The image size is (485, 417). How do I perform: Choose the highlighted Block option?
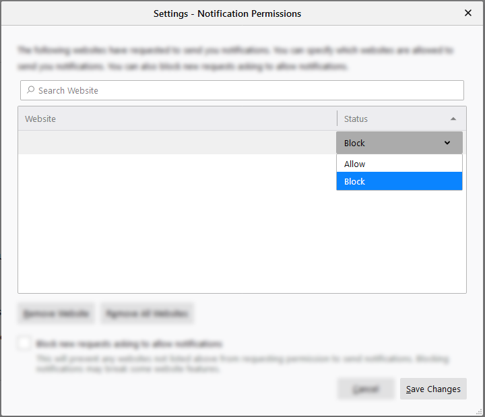click(399, 181)
